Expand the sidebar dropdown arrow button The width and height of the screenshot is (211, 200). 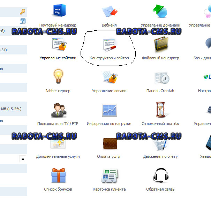(23, 159)
